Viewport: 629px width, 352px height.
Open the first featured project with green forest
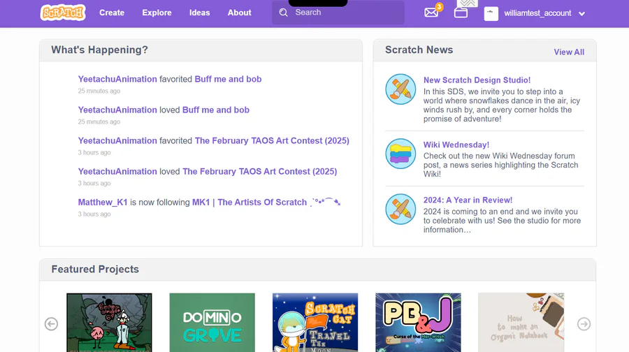pos(109,323)
